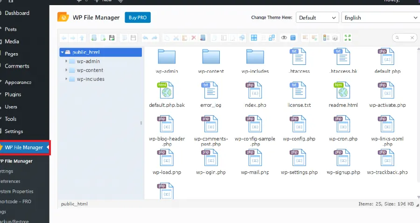Open the Shortcode – PRO submenu link

click(x=15, y=202)
